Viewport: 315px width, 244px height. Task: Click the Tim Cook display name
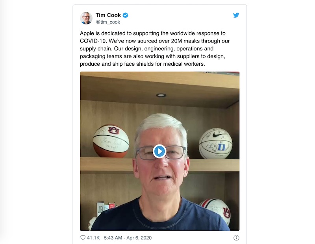(x=108, y=15)
